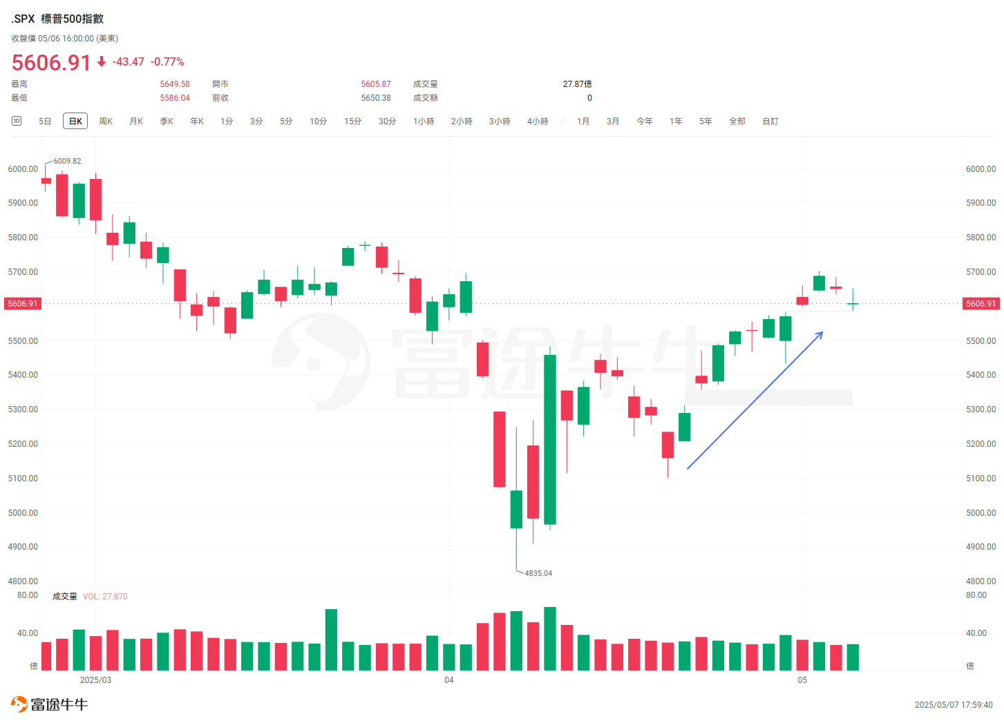The image size is (1004, 723).
Task: Open the 自訂 custom range option
Action: 770,122
